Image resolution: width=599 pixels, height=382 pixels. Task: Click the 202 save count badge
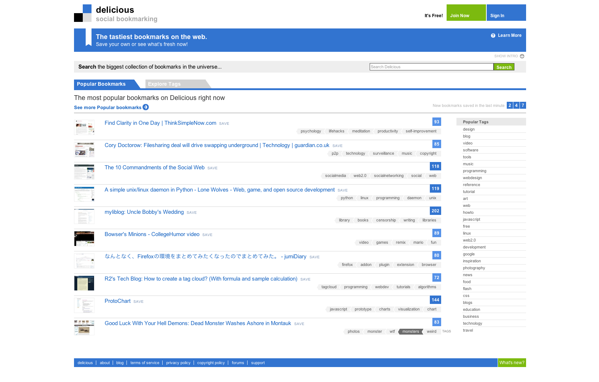click(x=435, y=211)
